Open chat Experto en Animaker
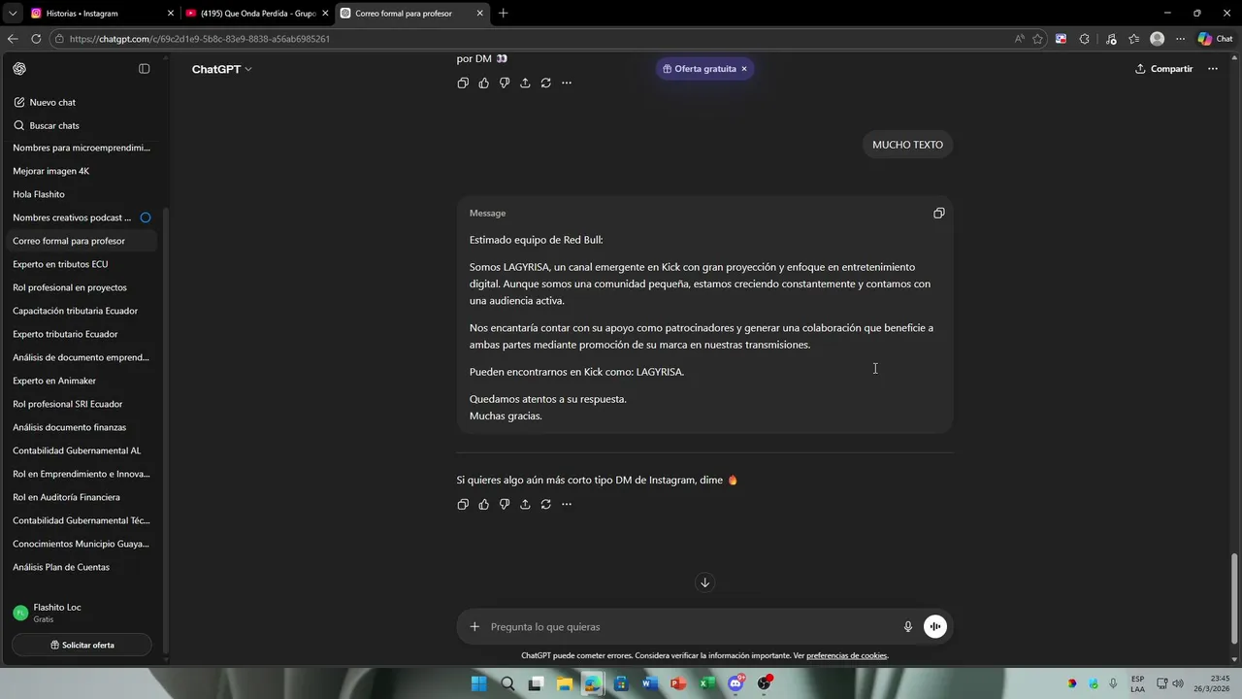 point(82,381)
